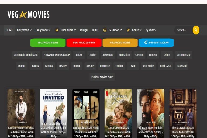Image resolution: width=207 pixels, height=138 pixels.
Task: Choose the Drama genre tag
Action: tap(22, 66)
